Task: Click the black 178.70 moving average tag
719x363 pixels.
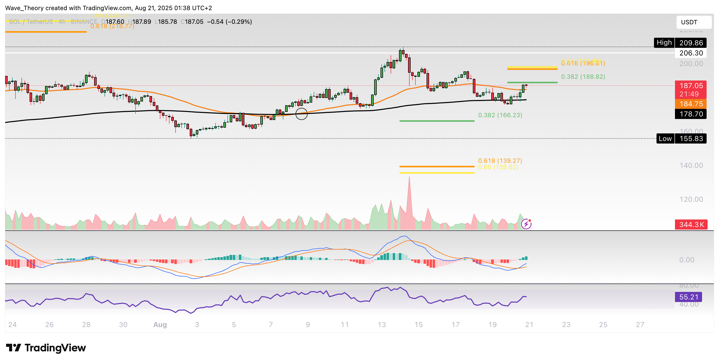Action: [690, 114]
